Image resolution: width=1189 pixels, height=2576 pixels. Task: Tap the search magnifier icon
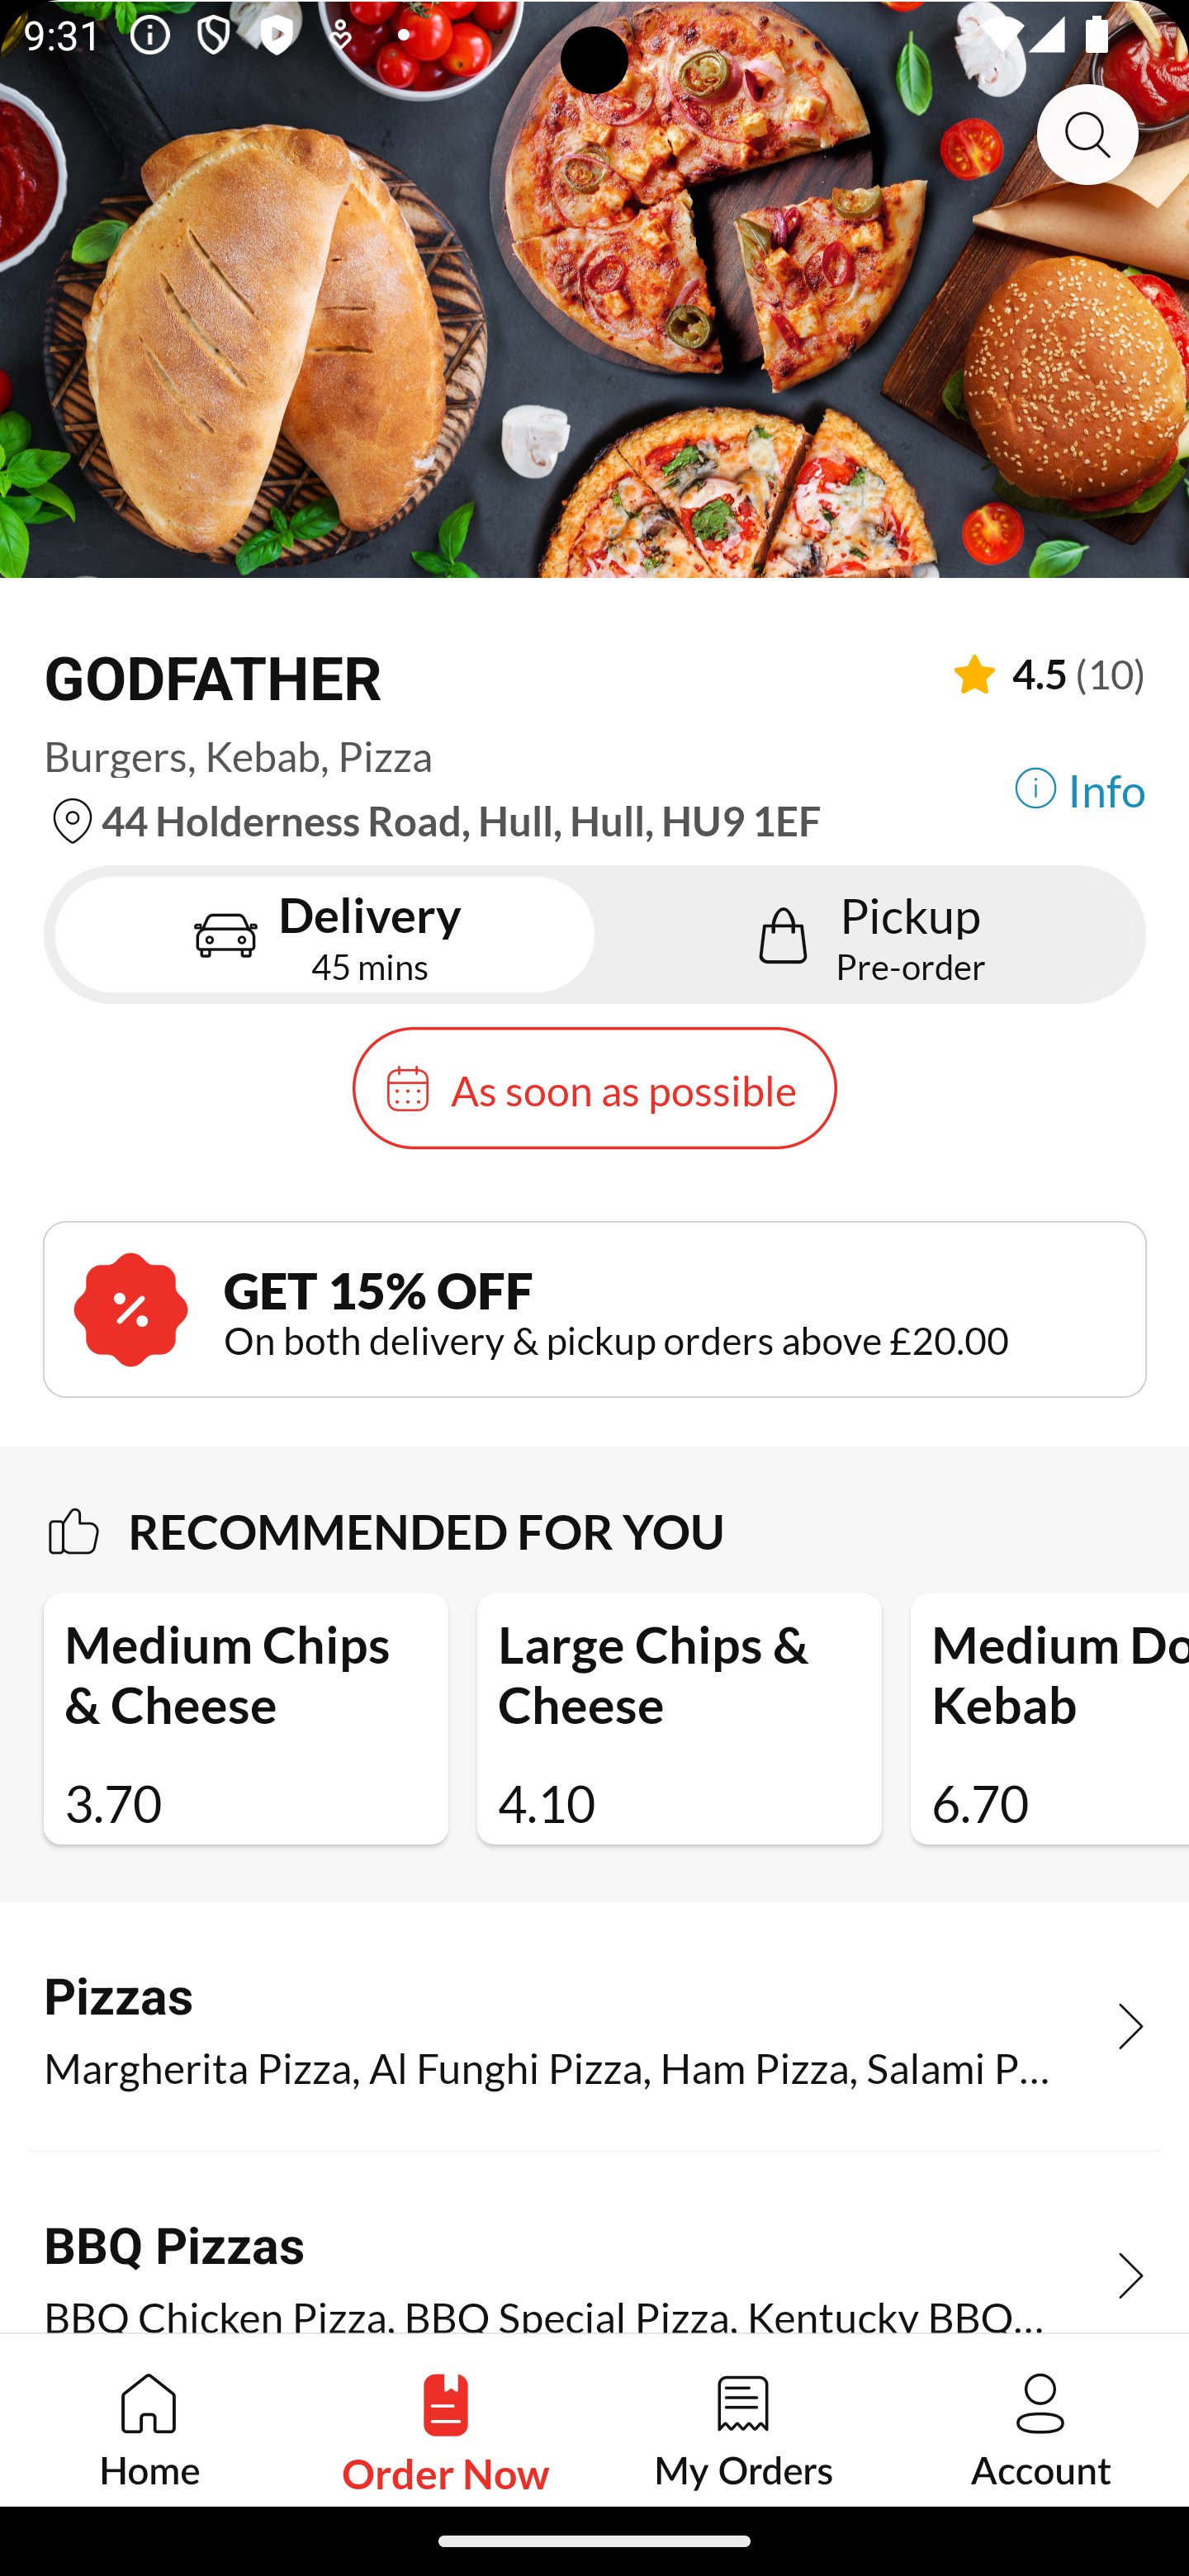click(1087, 134)
